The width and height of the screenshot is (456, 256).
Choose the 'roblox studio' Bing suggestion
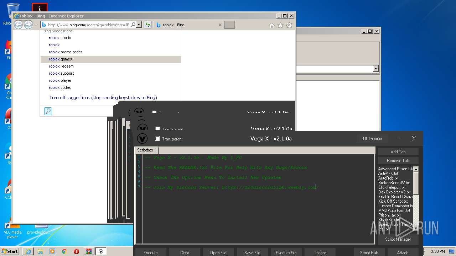[111, 38]
